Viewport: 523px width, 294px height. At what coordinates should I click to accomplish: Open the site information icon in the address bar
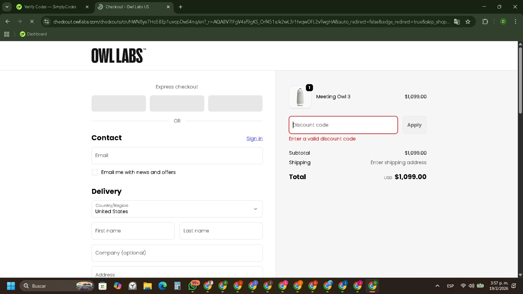pyautogui.click(x=47, y=22)
